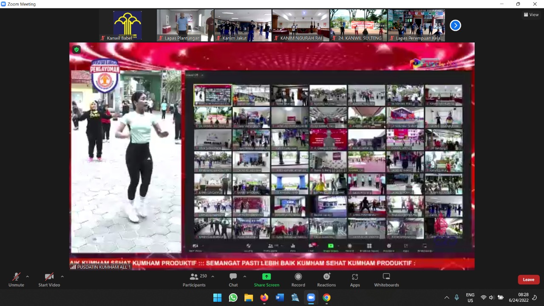This screenshot has width=544, height=306.
Task: Show next participants with the blue arrow
Action: click(455, 25)
